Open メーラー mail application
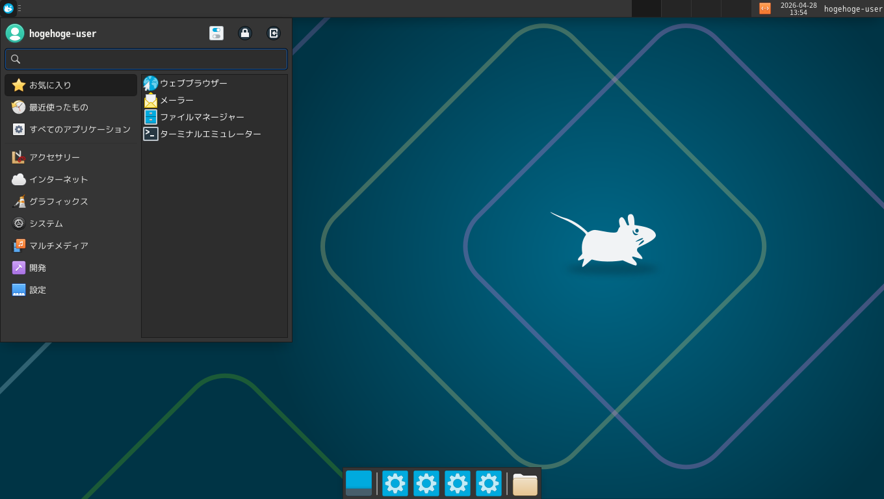The image size is (884, 499). click(x=176, y=100)
